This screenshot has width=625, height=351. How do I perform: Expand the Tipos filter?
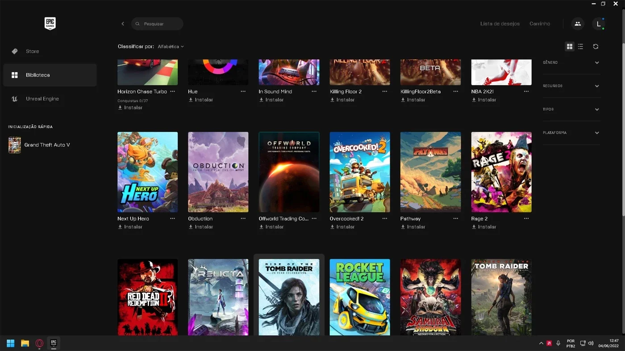(x=571, y=109)
